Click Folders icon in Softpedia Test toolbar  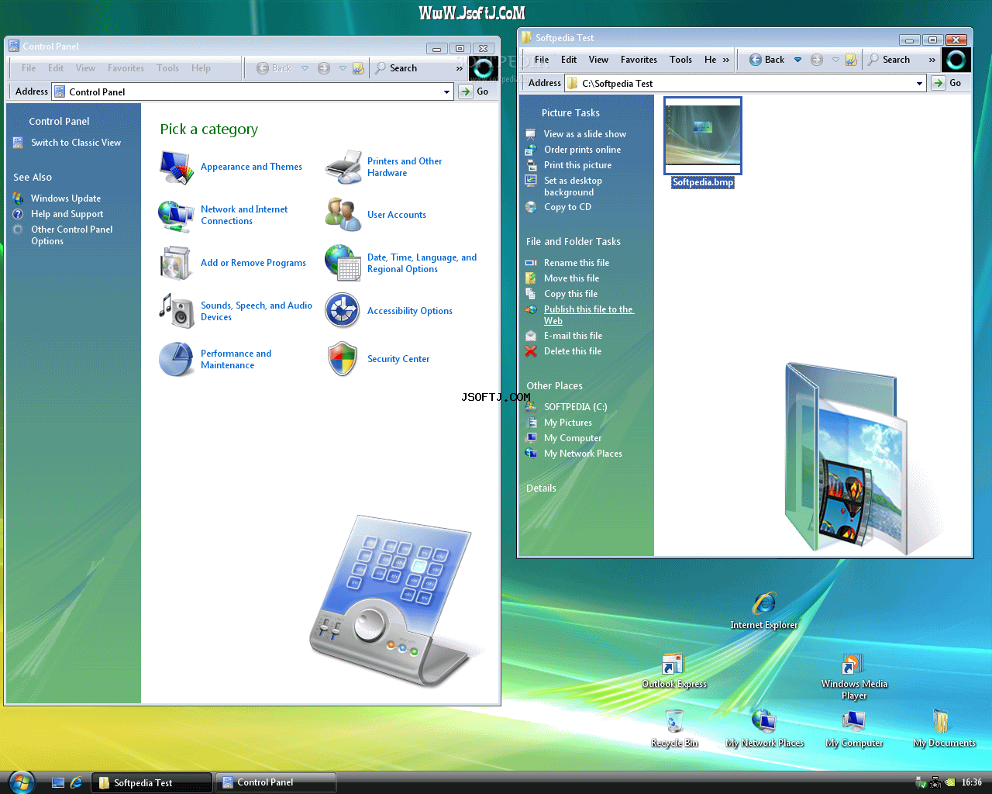pyautogui.click(x=851, y=60)
